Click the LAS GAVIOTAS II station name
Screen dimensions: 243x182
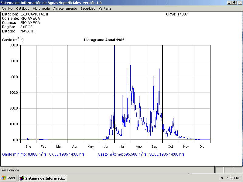coord(34,14)
